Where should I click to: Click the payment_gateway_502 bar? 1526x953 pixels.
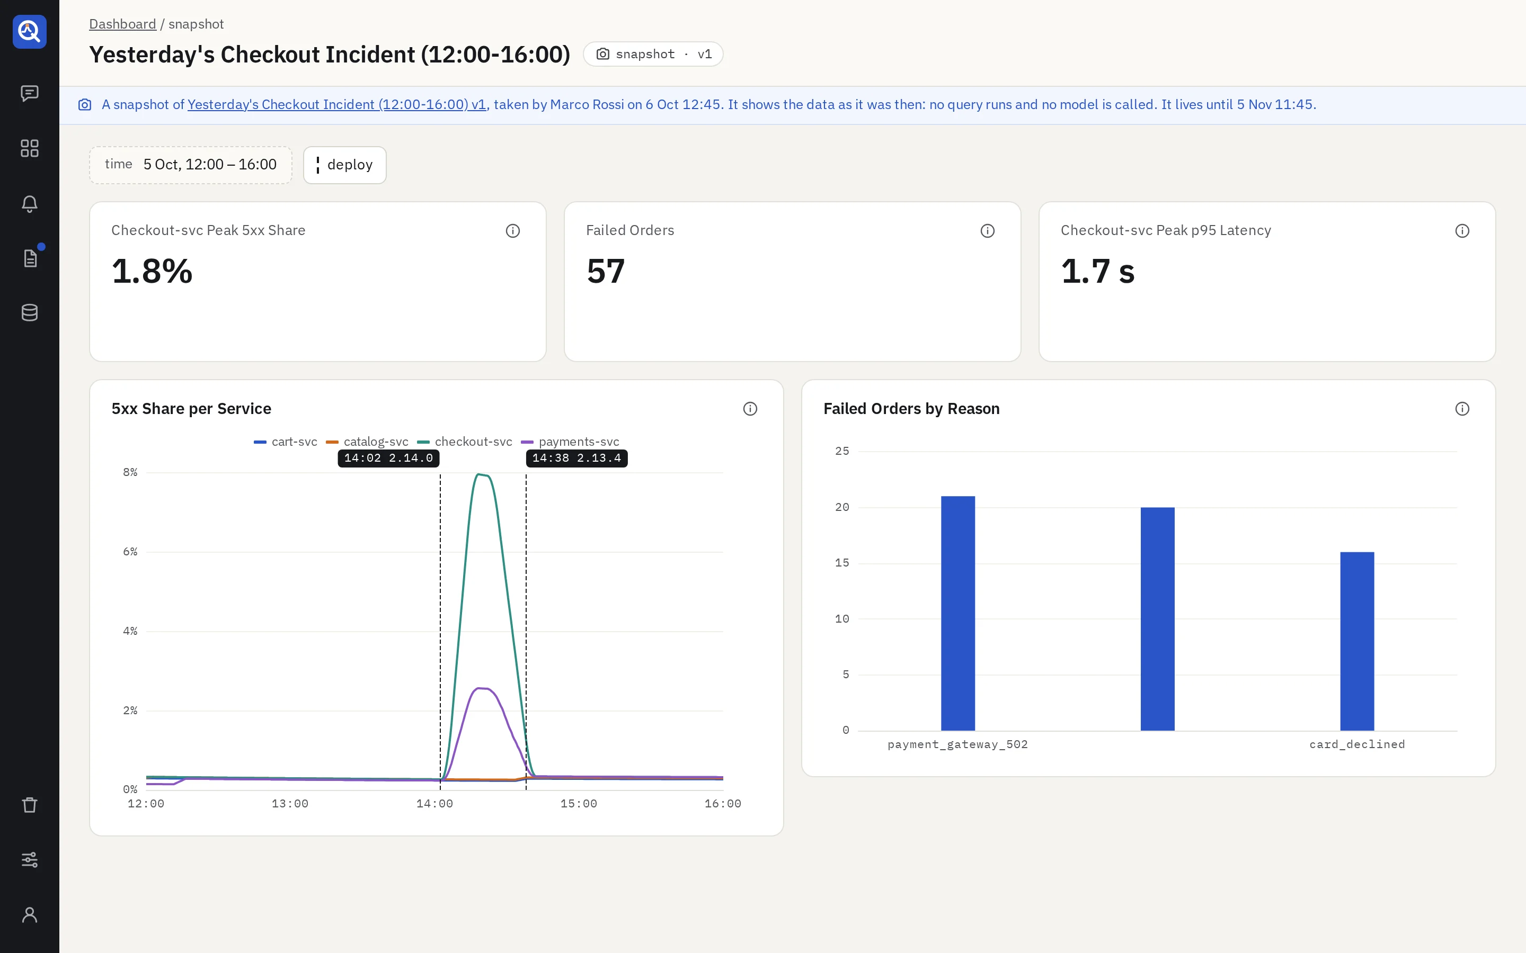958,613
